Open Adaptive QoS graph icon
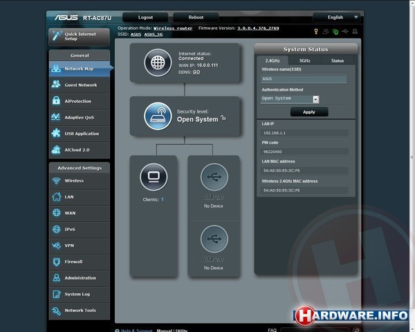415x332 pixels. click(56, 117)
